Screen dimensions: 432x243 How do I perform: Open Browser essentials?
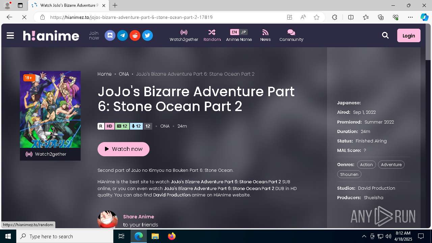pyautogui.click(x=396, y=17)
